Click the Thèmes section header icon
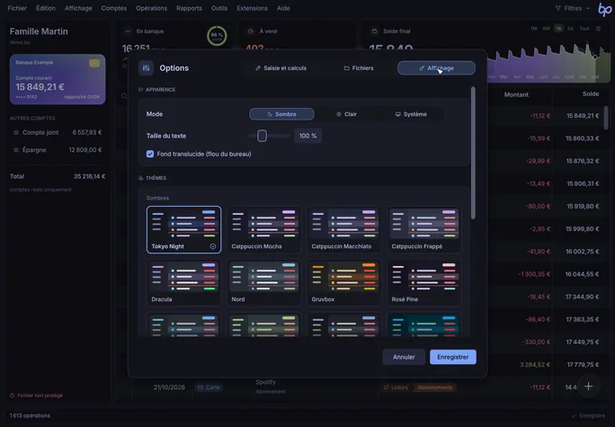 point(141,178)
